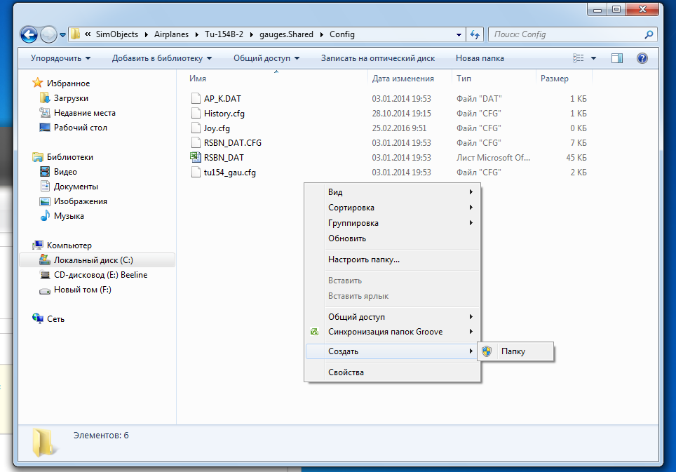Open the view options dropdown arrow
Image resolution: width=676 pixels, height=472 pixels.
tap(594, 58)
